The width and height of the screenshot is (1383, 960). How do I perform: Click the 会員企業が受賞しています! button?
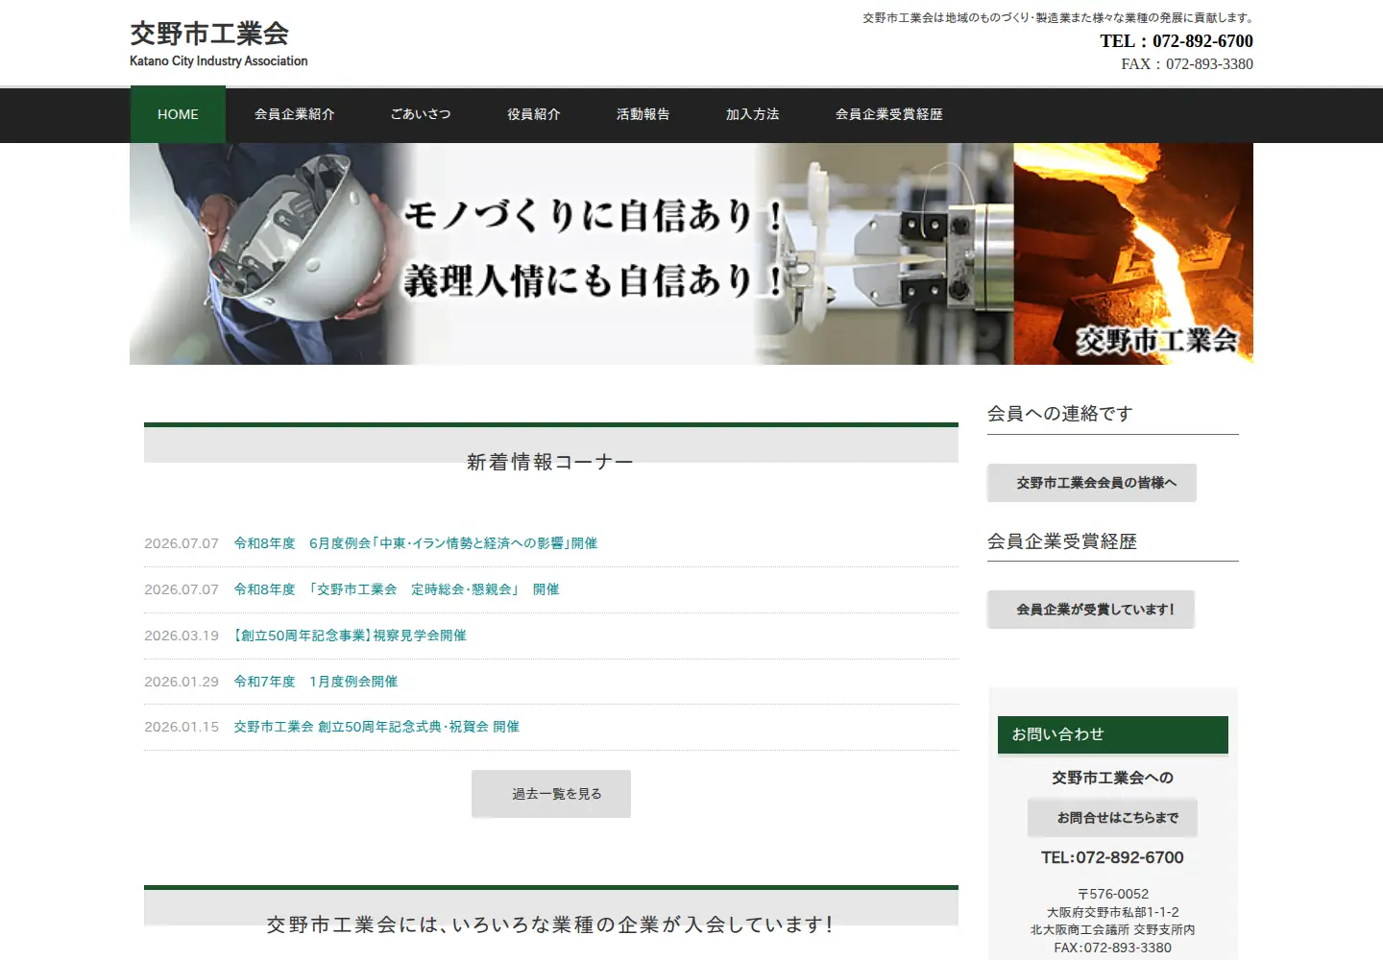[x=1091, y=610]
